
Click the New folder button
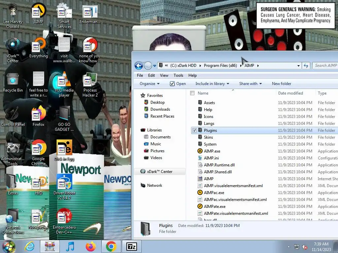pos(281,84)
